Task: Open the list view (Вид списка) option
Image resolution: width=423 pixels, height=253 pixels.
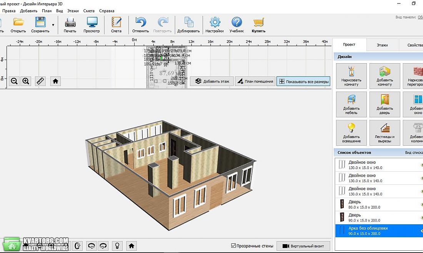Action: point(414,153)
